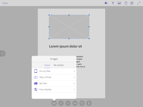
Task: Switch to the My Libraries tab
Action: 59,65
